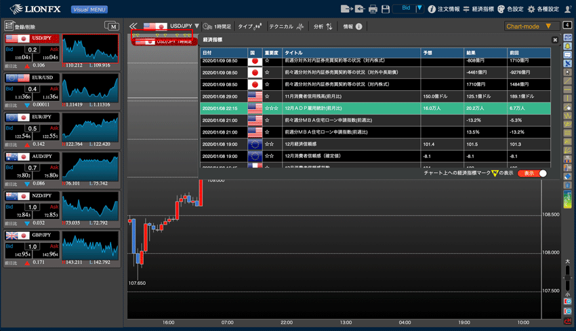Open the 情報 info menu
The image size is (576, 331).
352,26
